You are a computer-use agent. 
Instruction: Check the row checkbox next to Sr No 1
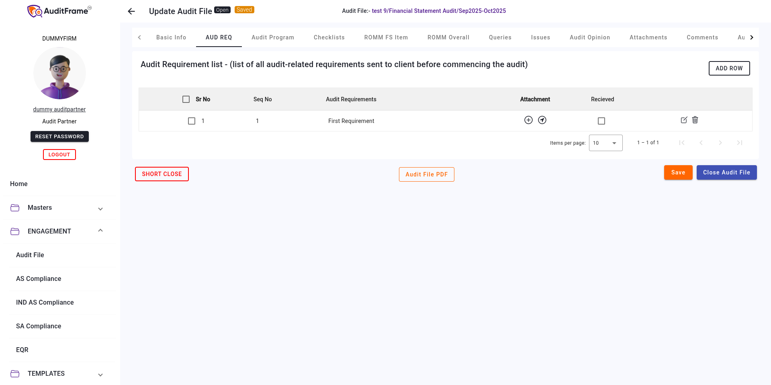[x=191, y=121]
